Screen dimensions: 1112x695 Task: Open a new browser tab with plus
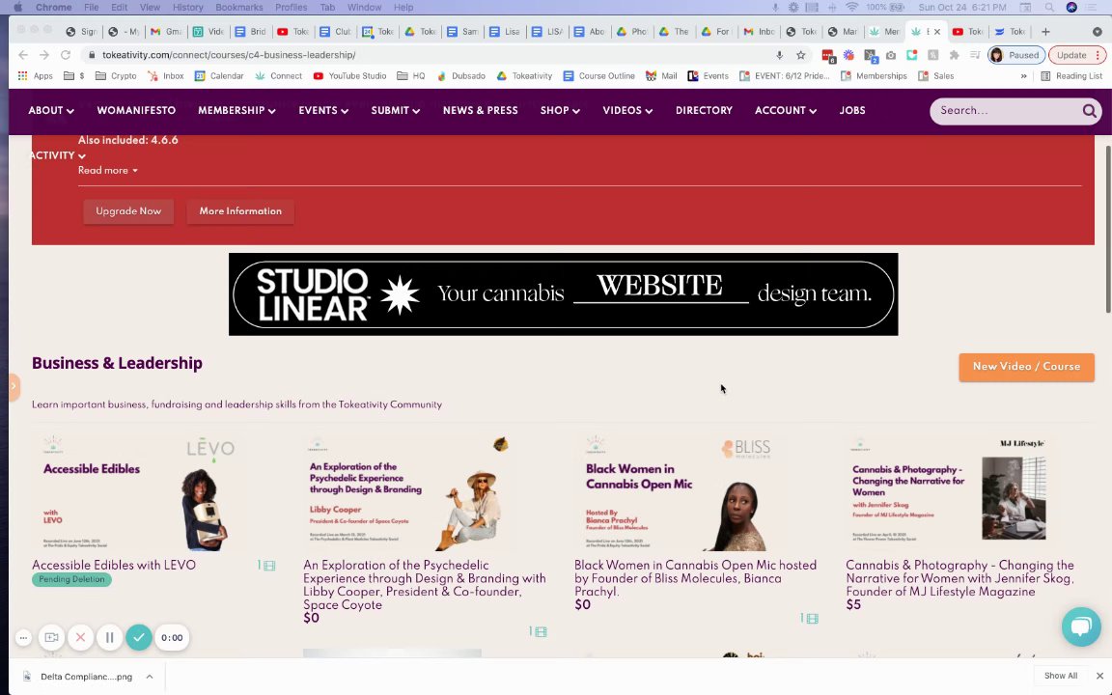pos(1045,31)
